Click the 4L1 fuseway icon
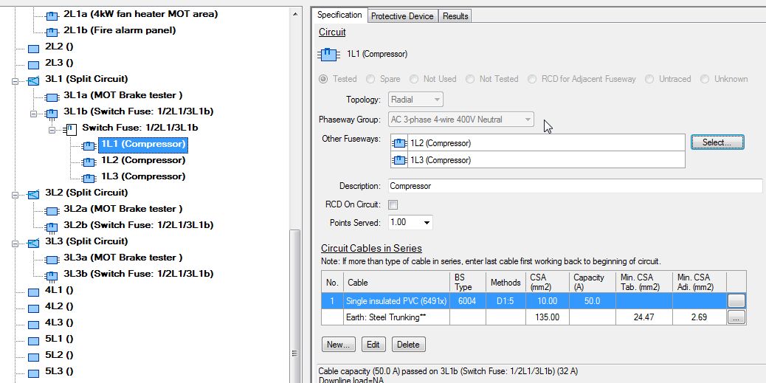This screenshot has width=766, height=383. click(x=33, y=293)
